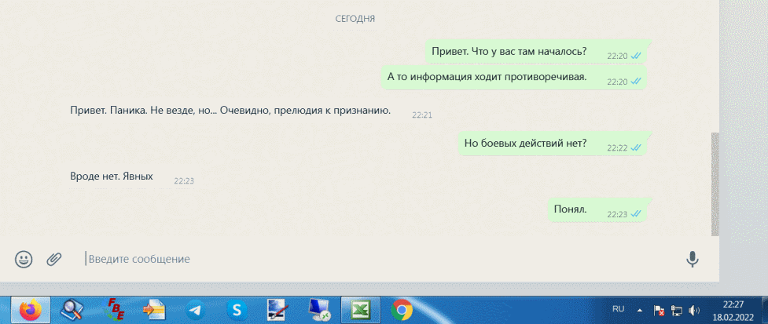
Task: Click the paperclip attach file icon
Action: (x=53, y=259)
